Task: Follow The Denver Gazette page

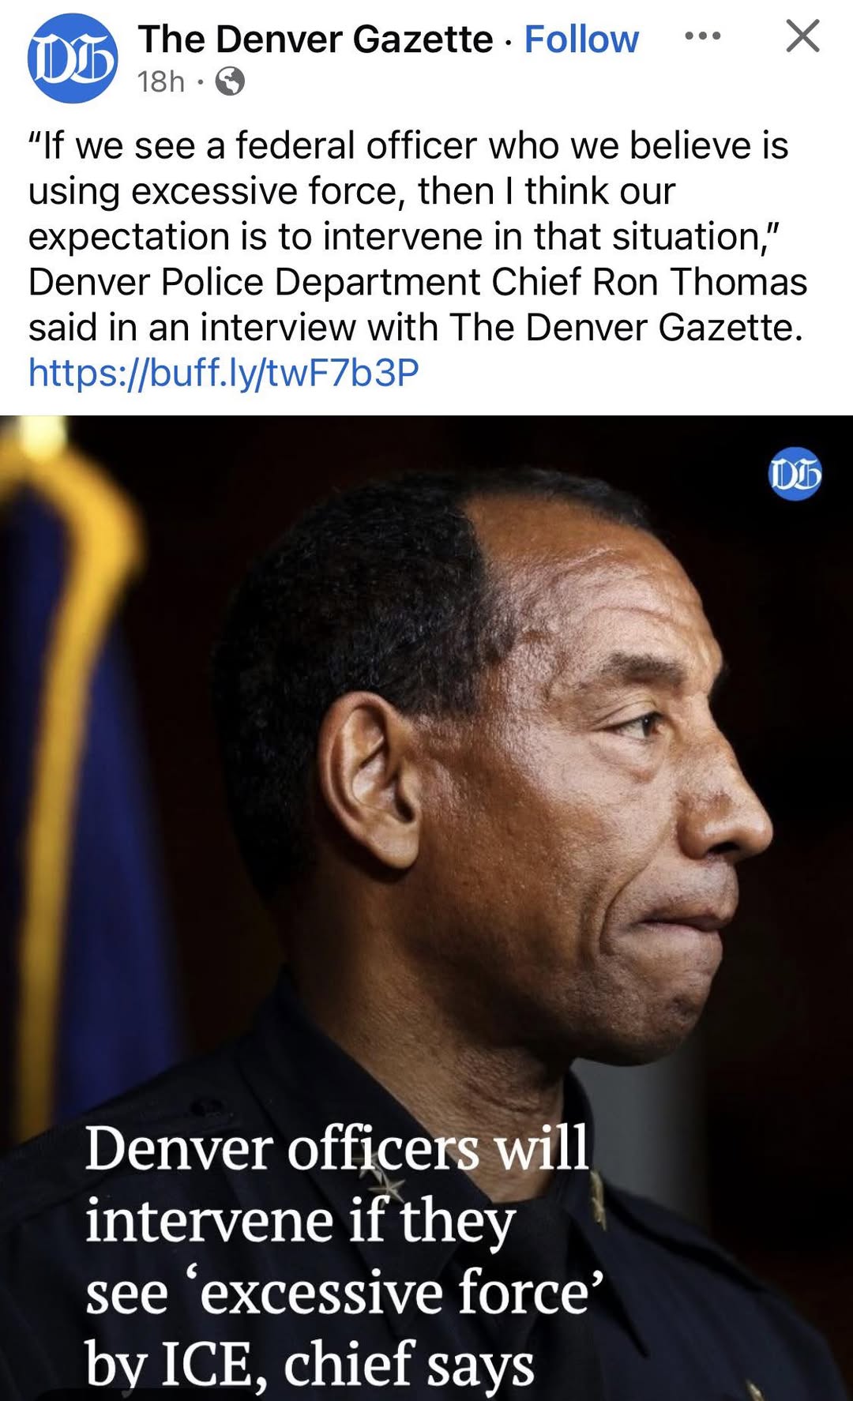Action: (x=581, y=39)
